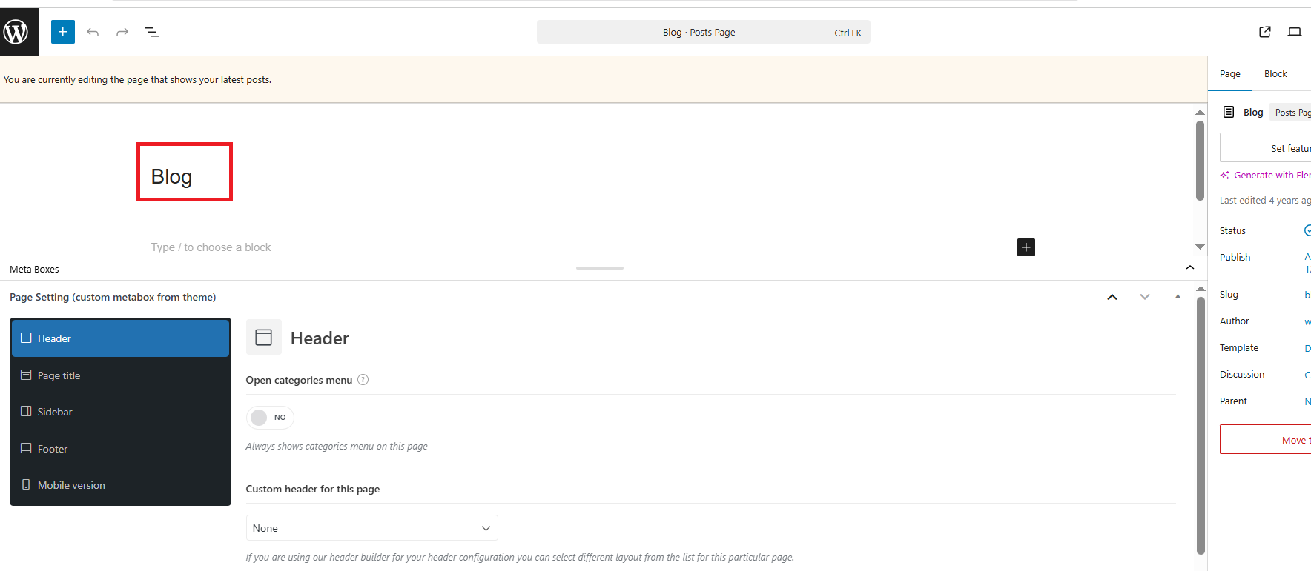Viewport: 1311px width, 571px height.
Task: Click the Type / to choose a block placeholder
Action: pos(211,247)
